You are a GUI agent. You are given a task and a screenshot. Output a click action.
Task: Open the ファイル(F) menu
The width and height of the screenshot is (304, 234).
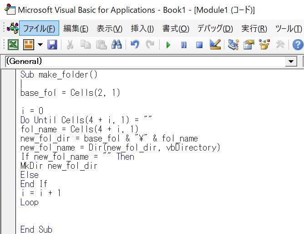[x=39, y=28]
